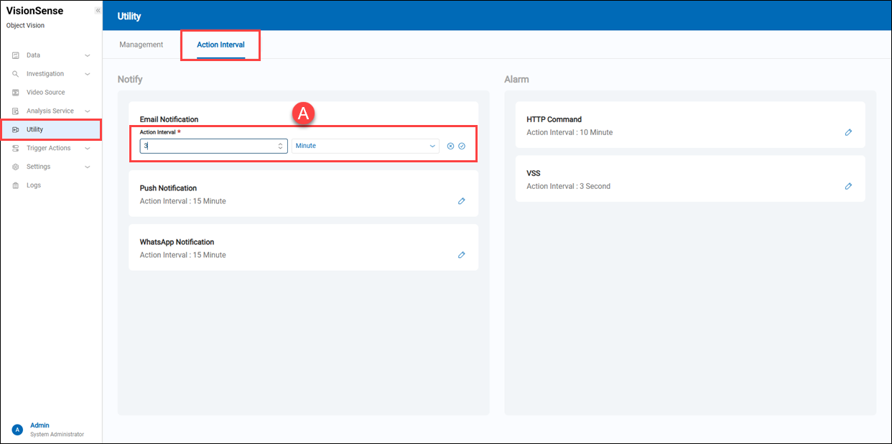This screenshot has height=444, width=892.
Task: Expand the Investigation sidebar section
Action: (50, 74)
